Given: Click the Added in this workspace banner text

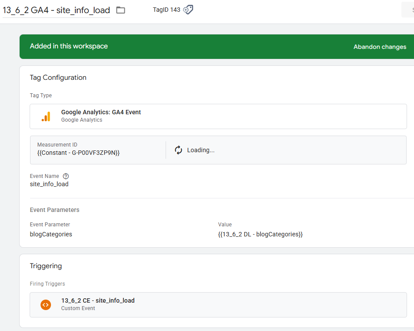Looking at the screenshot, I should 69,46.
